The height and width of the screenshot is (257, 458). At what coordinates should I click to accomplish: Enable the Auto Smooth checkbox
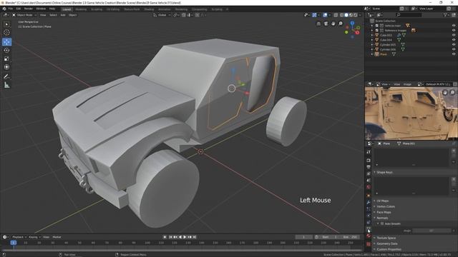point(382,223)
